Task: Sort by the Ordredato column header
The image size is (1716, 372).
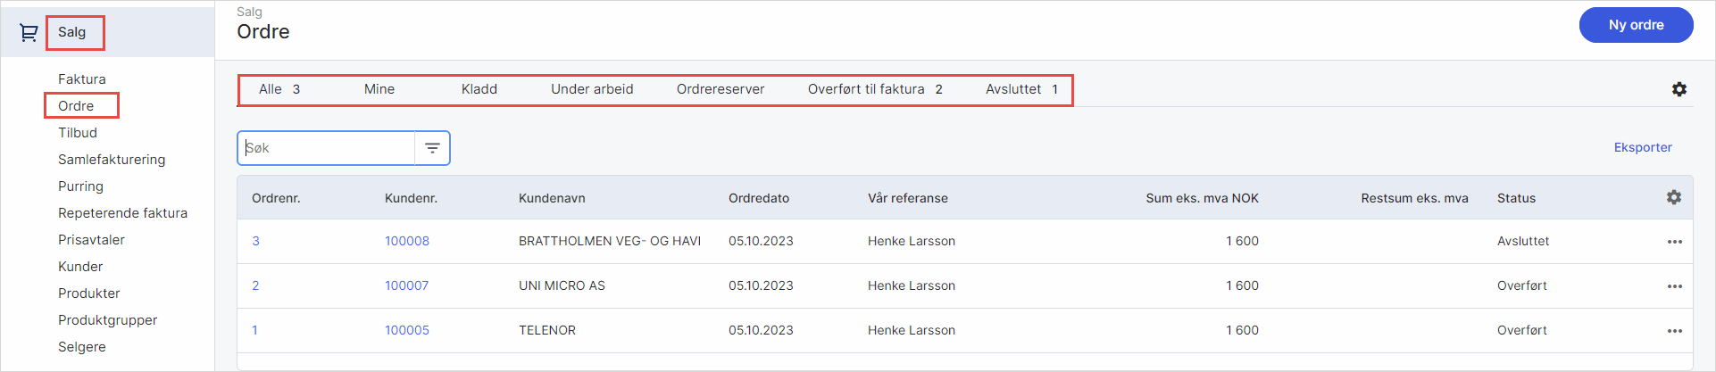Action: [758, 198]
